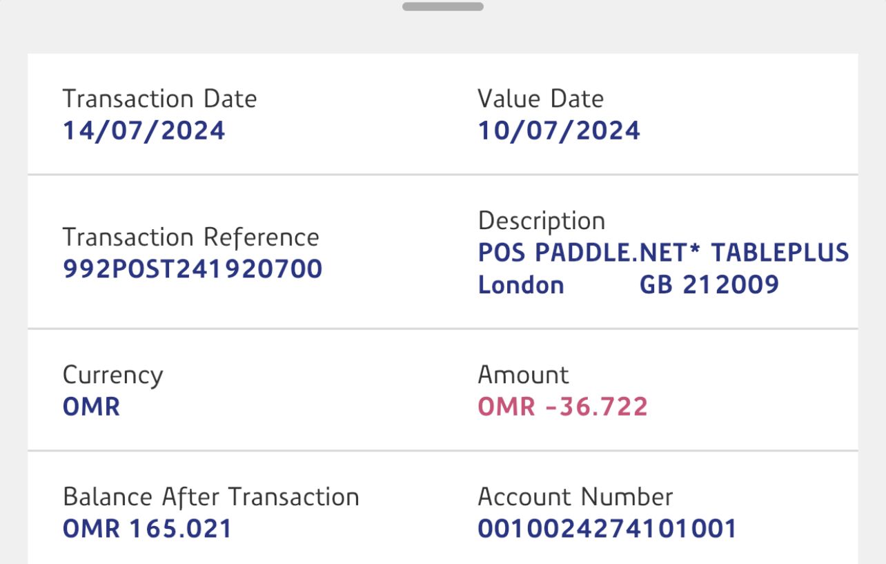Click the Currency label

tap(112, 376)
